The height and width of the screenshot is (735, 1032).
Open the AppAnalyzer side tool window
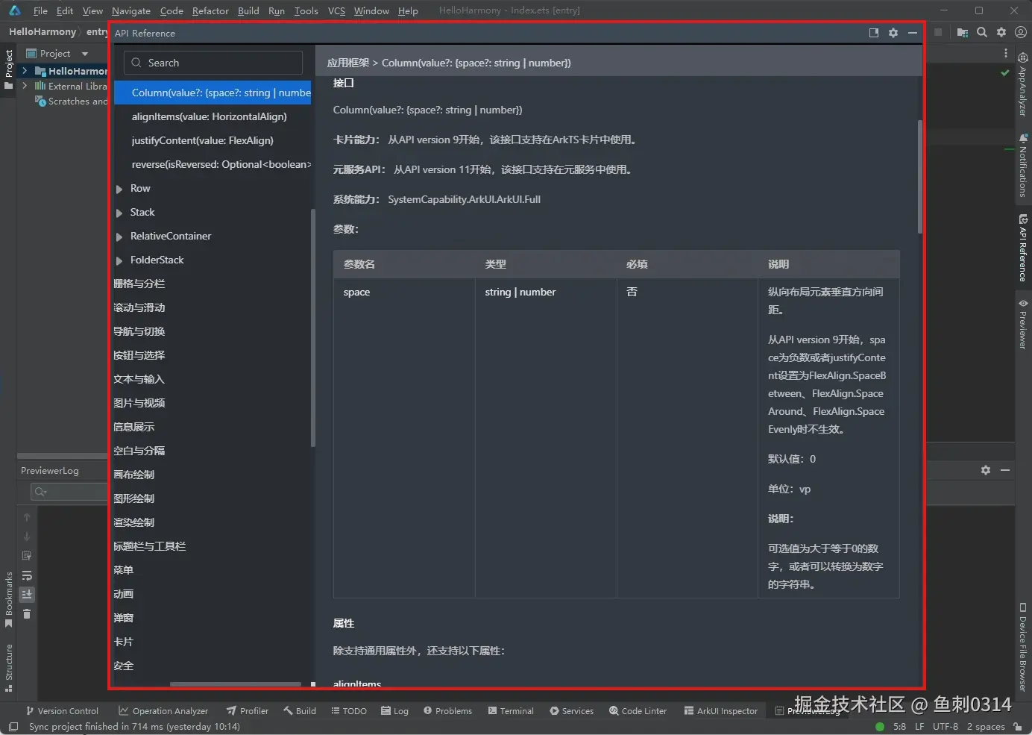[1023, 84]
